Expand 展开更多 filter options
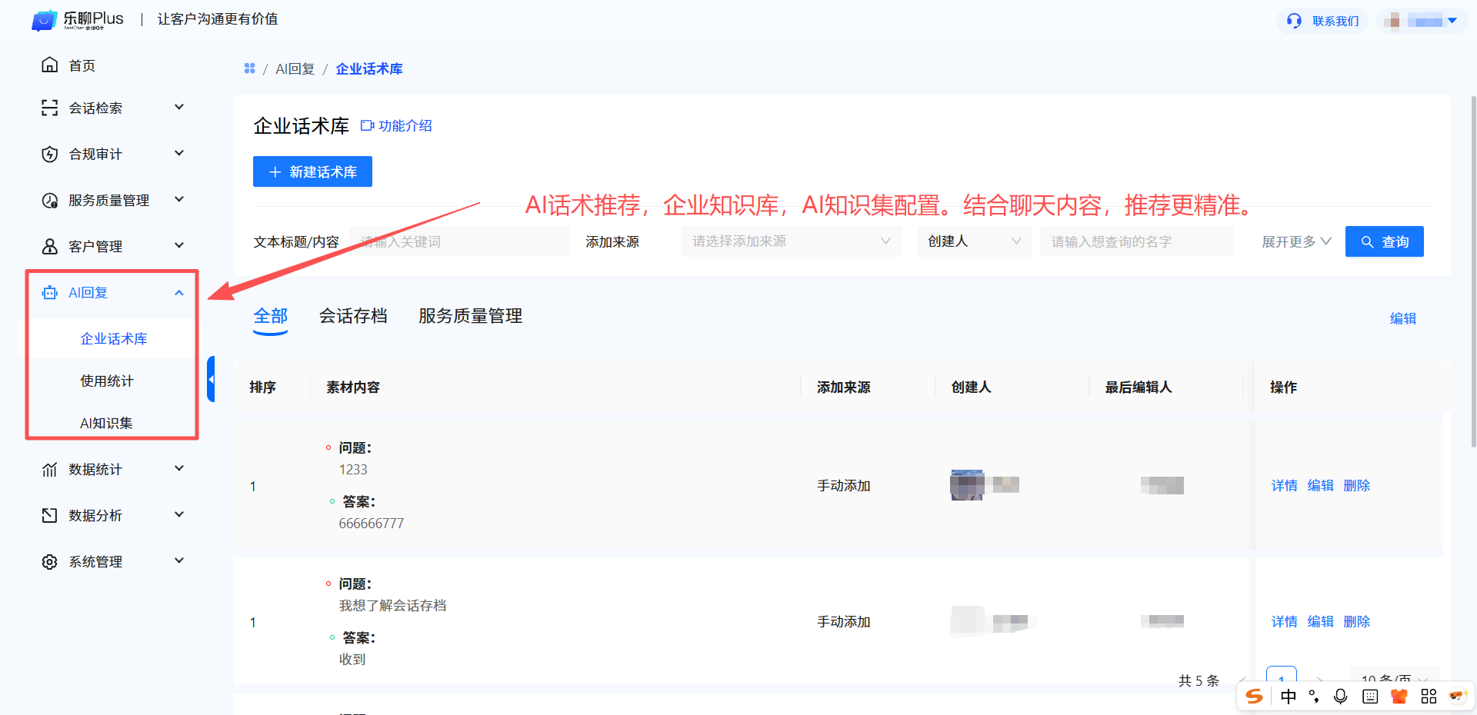The image size is (1477, 715). 1296,241
